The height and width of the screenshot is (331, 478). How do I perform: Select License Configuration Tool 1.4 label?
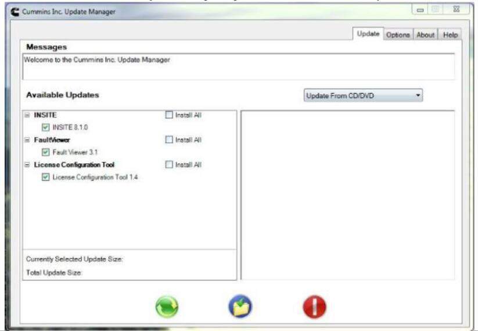tap(95, 177)
